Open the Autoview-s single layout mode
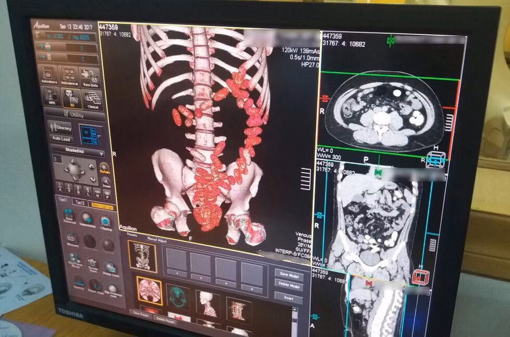510x337 pixels. 49,76
